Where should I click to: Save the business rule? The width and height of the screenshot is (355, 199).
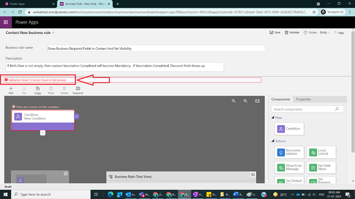tap(275, 32)
